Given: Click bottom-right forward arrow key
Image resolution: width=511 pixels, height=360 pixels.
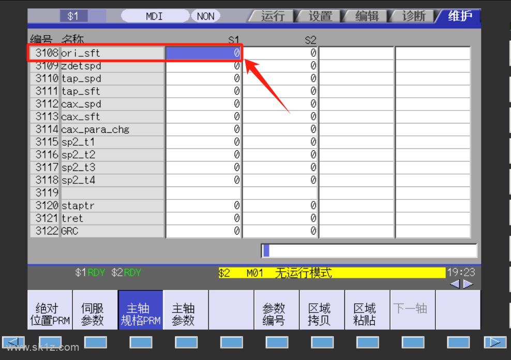Looking at the screenshot, I should coord(495,342).
